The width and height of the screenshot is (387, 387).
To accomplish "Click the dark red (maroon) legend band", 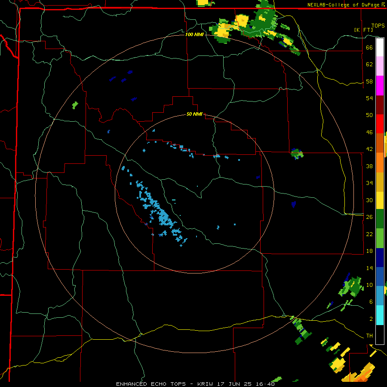I will 380,105.
